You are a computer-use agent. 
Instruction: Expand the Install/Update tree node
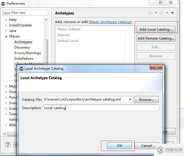(x=6, y=25)
